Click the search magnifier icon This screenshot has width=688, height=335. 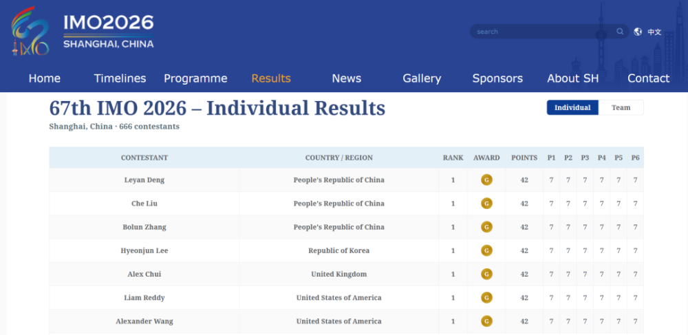(x=620, y=32)
